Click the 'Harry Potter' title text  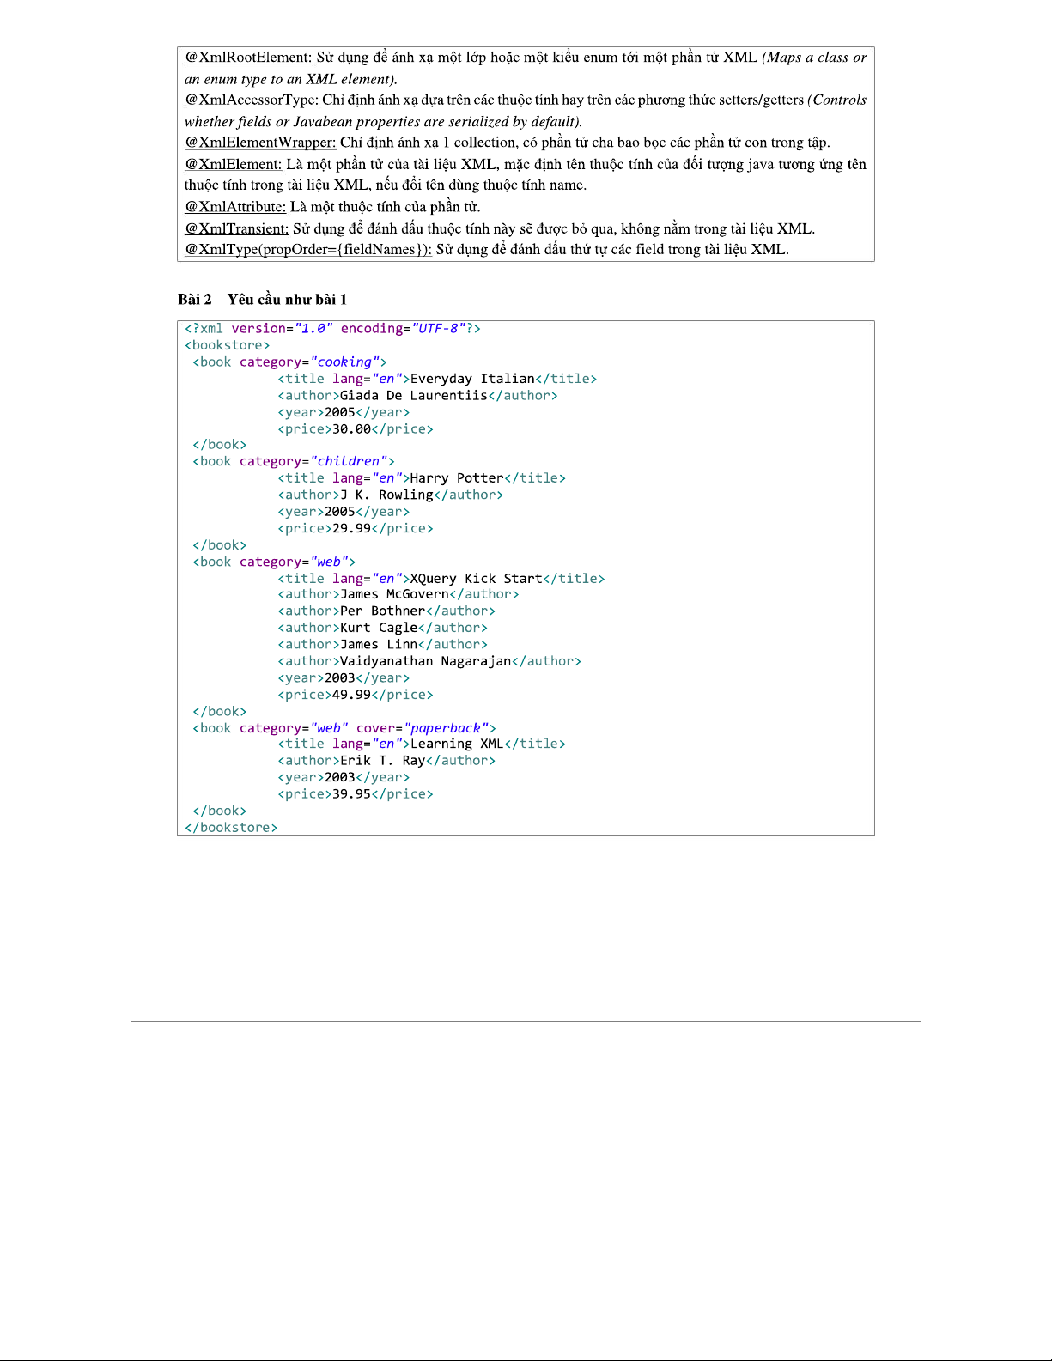coord(457,478)
